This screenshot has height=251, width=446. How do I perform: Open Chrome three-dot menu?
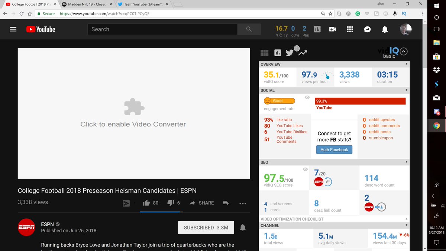(x=422, y=13)
